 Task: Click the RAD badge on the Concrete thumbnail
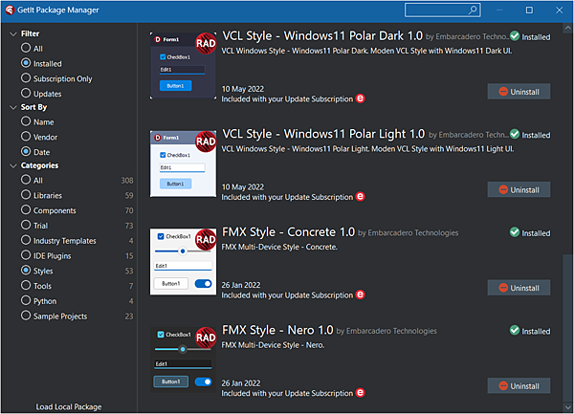pos(206,239)
